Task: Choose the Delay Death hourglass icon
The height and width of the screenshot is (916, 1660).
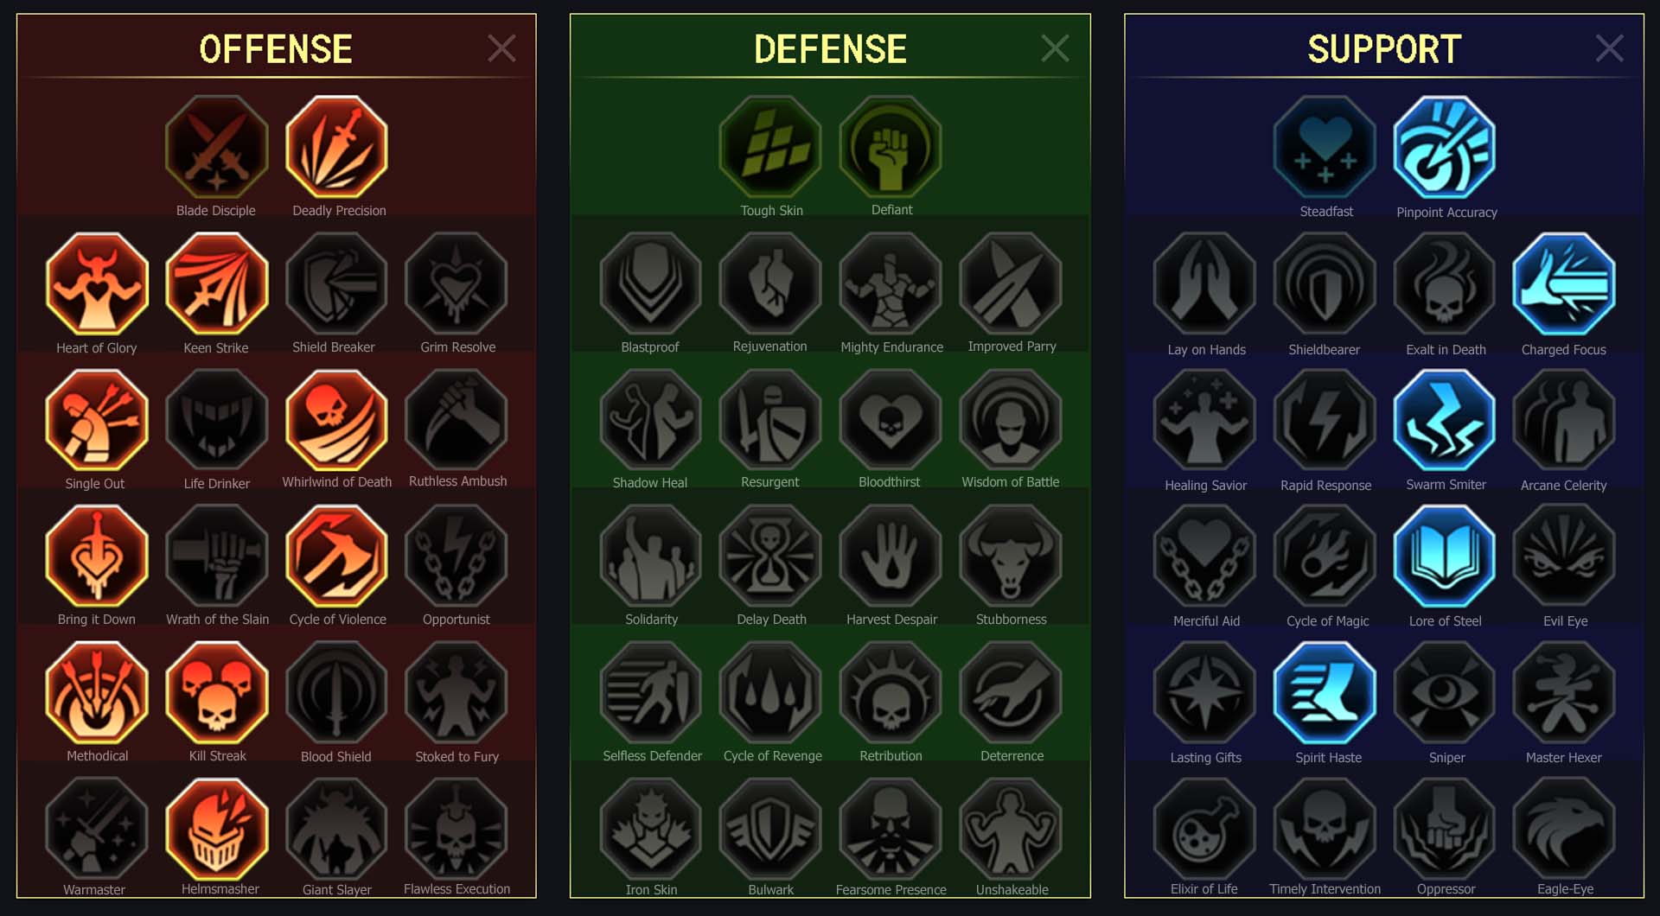Action: pyautogui.click(x=770, y=557)
